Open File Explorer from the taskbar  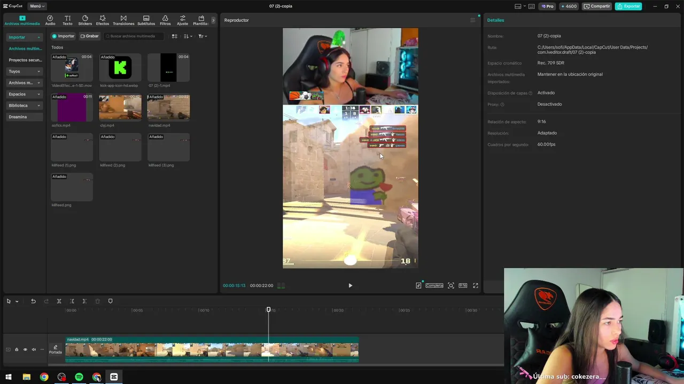pos(26,377)
